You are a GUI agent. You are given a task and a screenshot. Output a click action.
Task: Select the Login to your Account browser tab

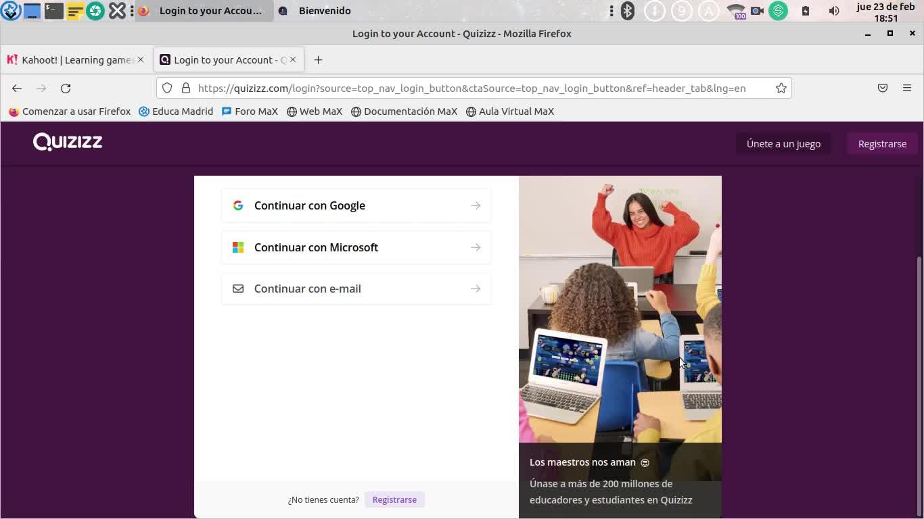(229, 60)
